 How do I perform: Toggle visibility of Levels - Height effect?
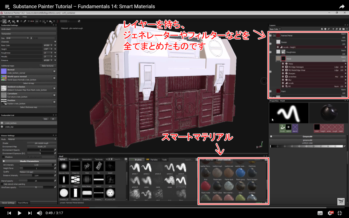(278, 47)
